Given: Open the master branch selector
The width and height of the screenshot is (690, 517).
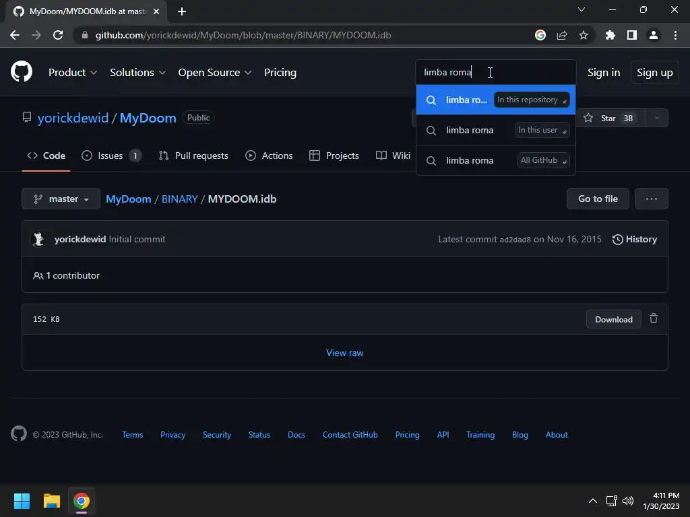Looking at the screenshot, I should tap(61, 199).
